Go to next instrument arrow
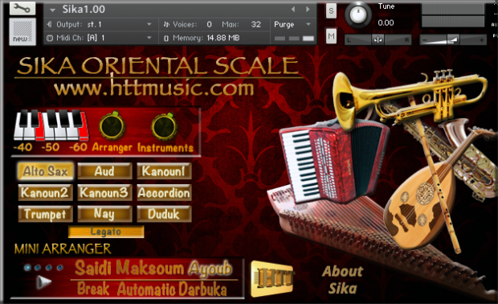The width and height of the screenshot is (498, 304). pyautogui.click(x=308, y=9)
